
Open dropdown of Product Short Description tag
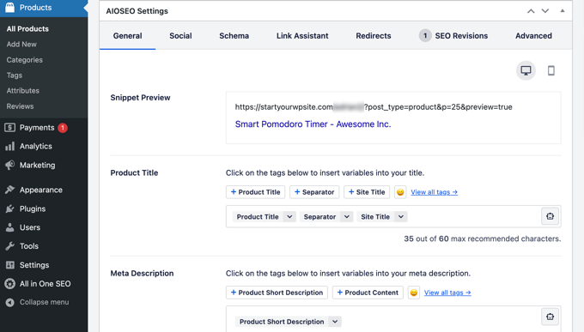pyautogui.click(x=335, y=322)
